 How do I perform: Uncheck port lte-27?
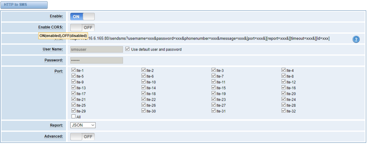click(214, 105)
